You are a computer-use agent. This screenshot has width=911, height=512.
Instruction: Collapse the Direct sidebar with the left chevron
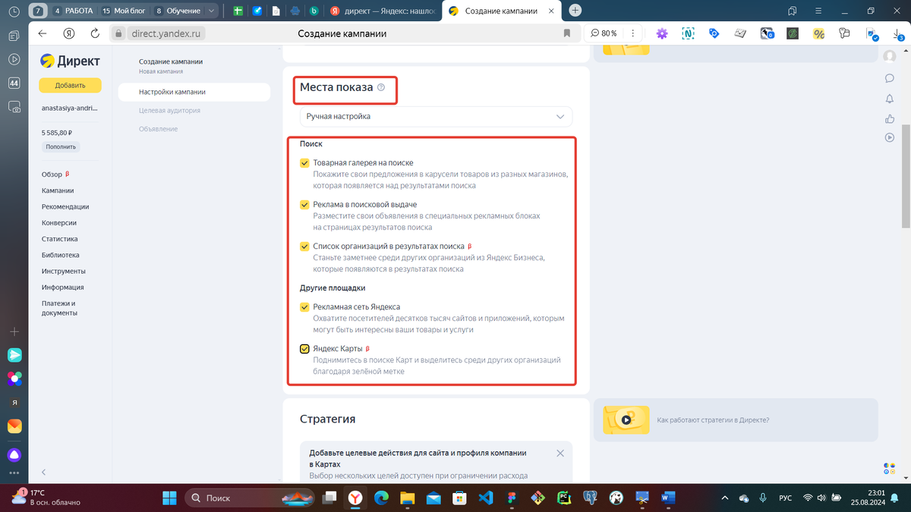(x=43, y=472)
